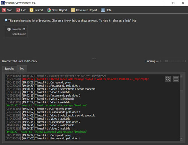The height and width of the screenshot is (145, 188).
Task: Select the 19:06:27 Carregando proxy line
Action: [x=38, y=135]
